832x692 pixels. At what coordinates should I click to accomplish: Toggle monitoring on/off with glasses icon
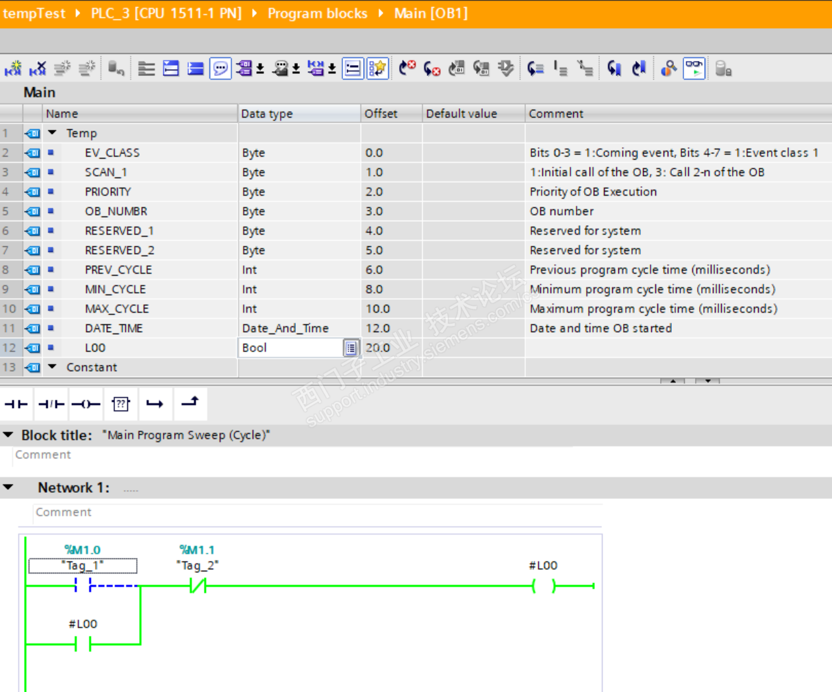click(694, 68)
